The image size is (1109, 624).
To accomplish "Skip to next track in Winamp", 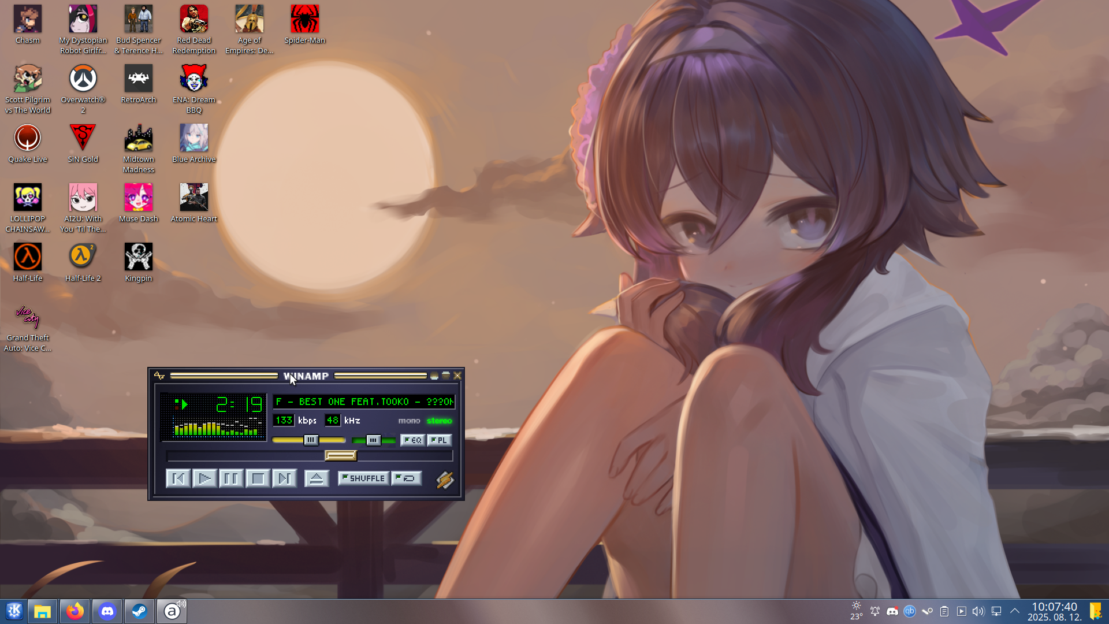I will (x=284, y=478).
